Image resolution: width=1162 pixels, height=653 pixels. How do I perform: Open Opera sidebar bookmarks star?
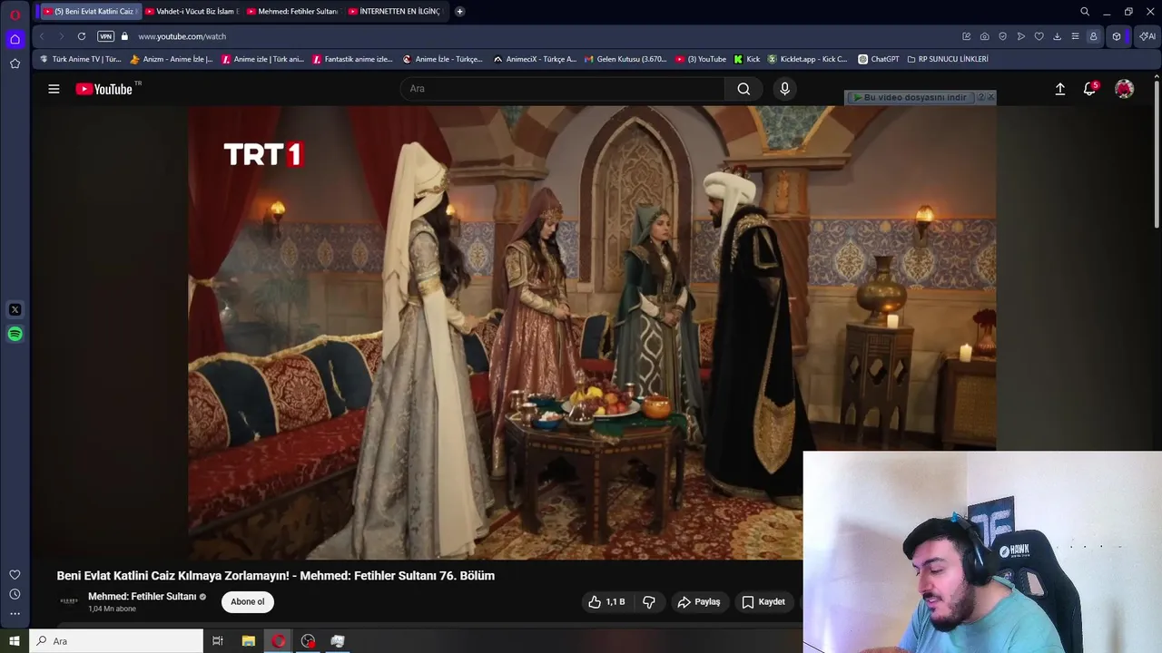click(15, 63)
